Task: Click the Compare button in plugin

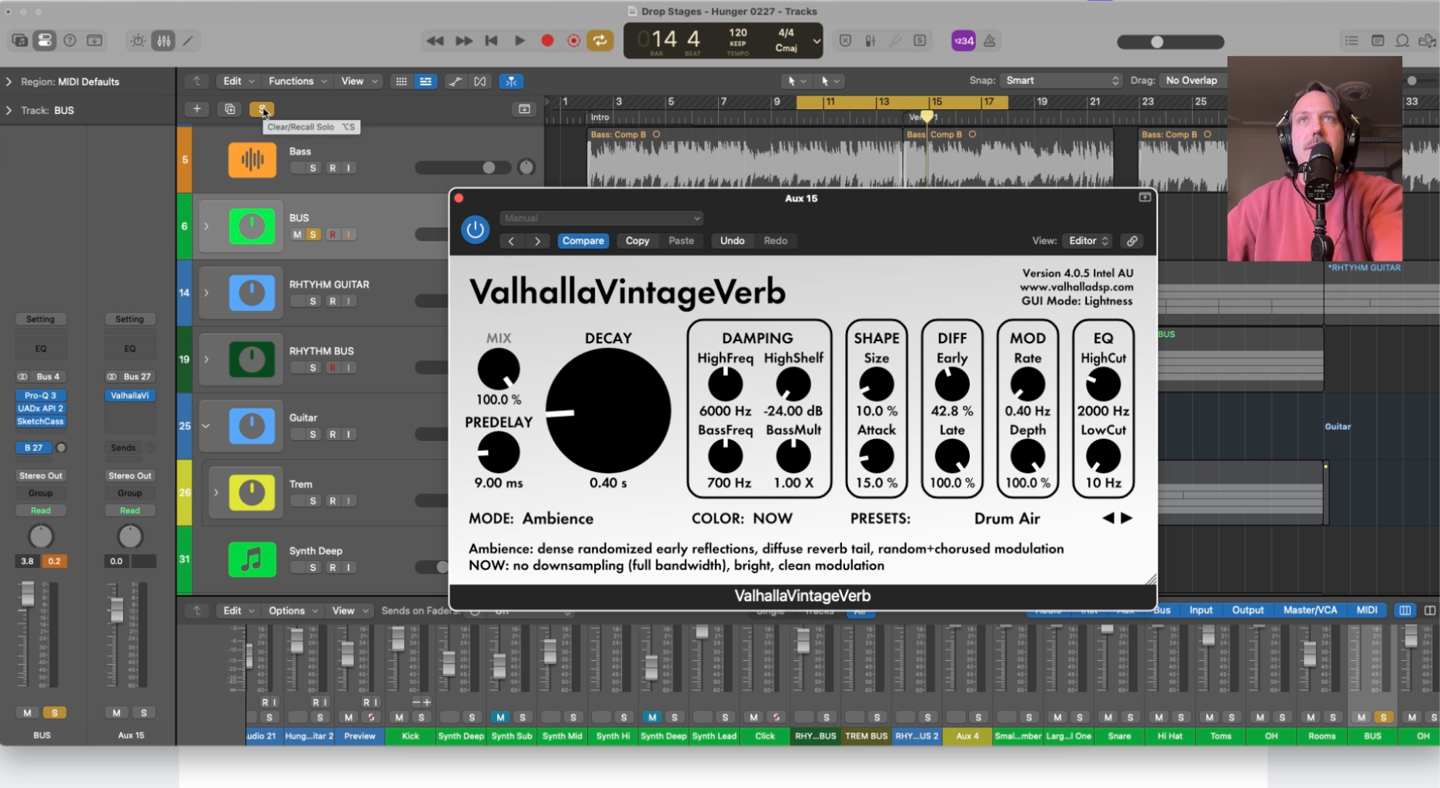Action: pyautogui.click(x=583, y=241)
